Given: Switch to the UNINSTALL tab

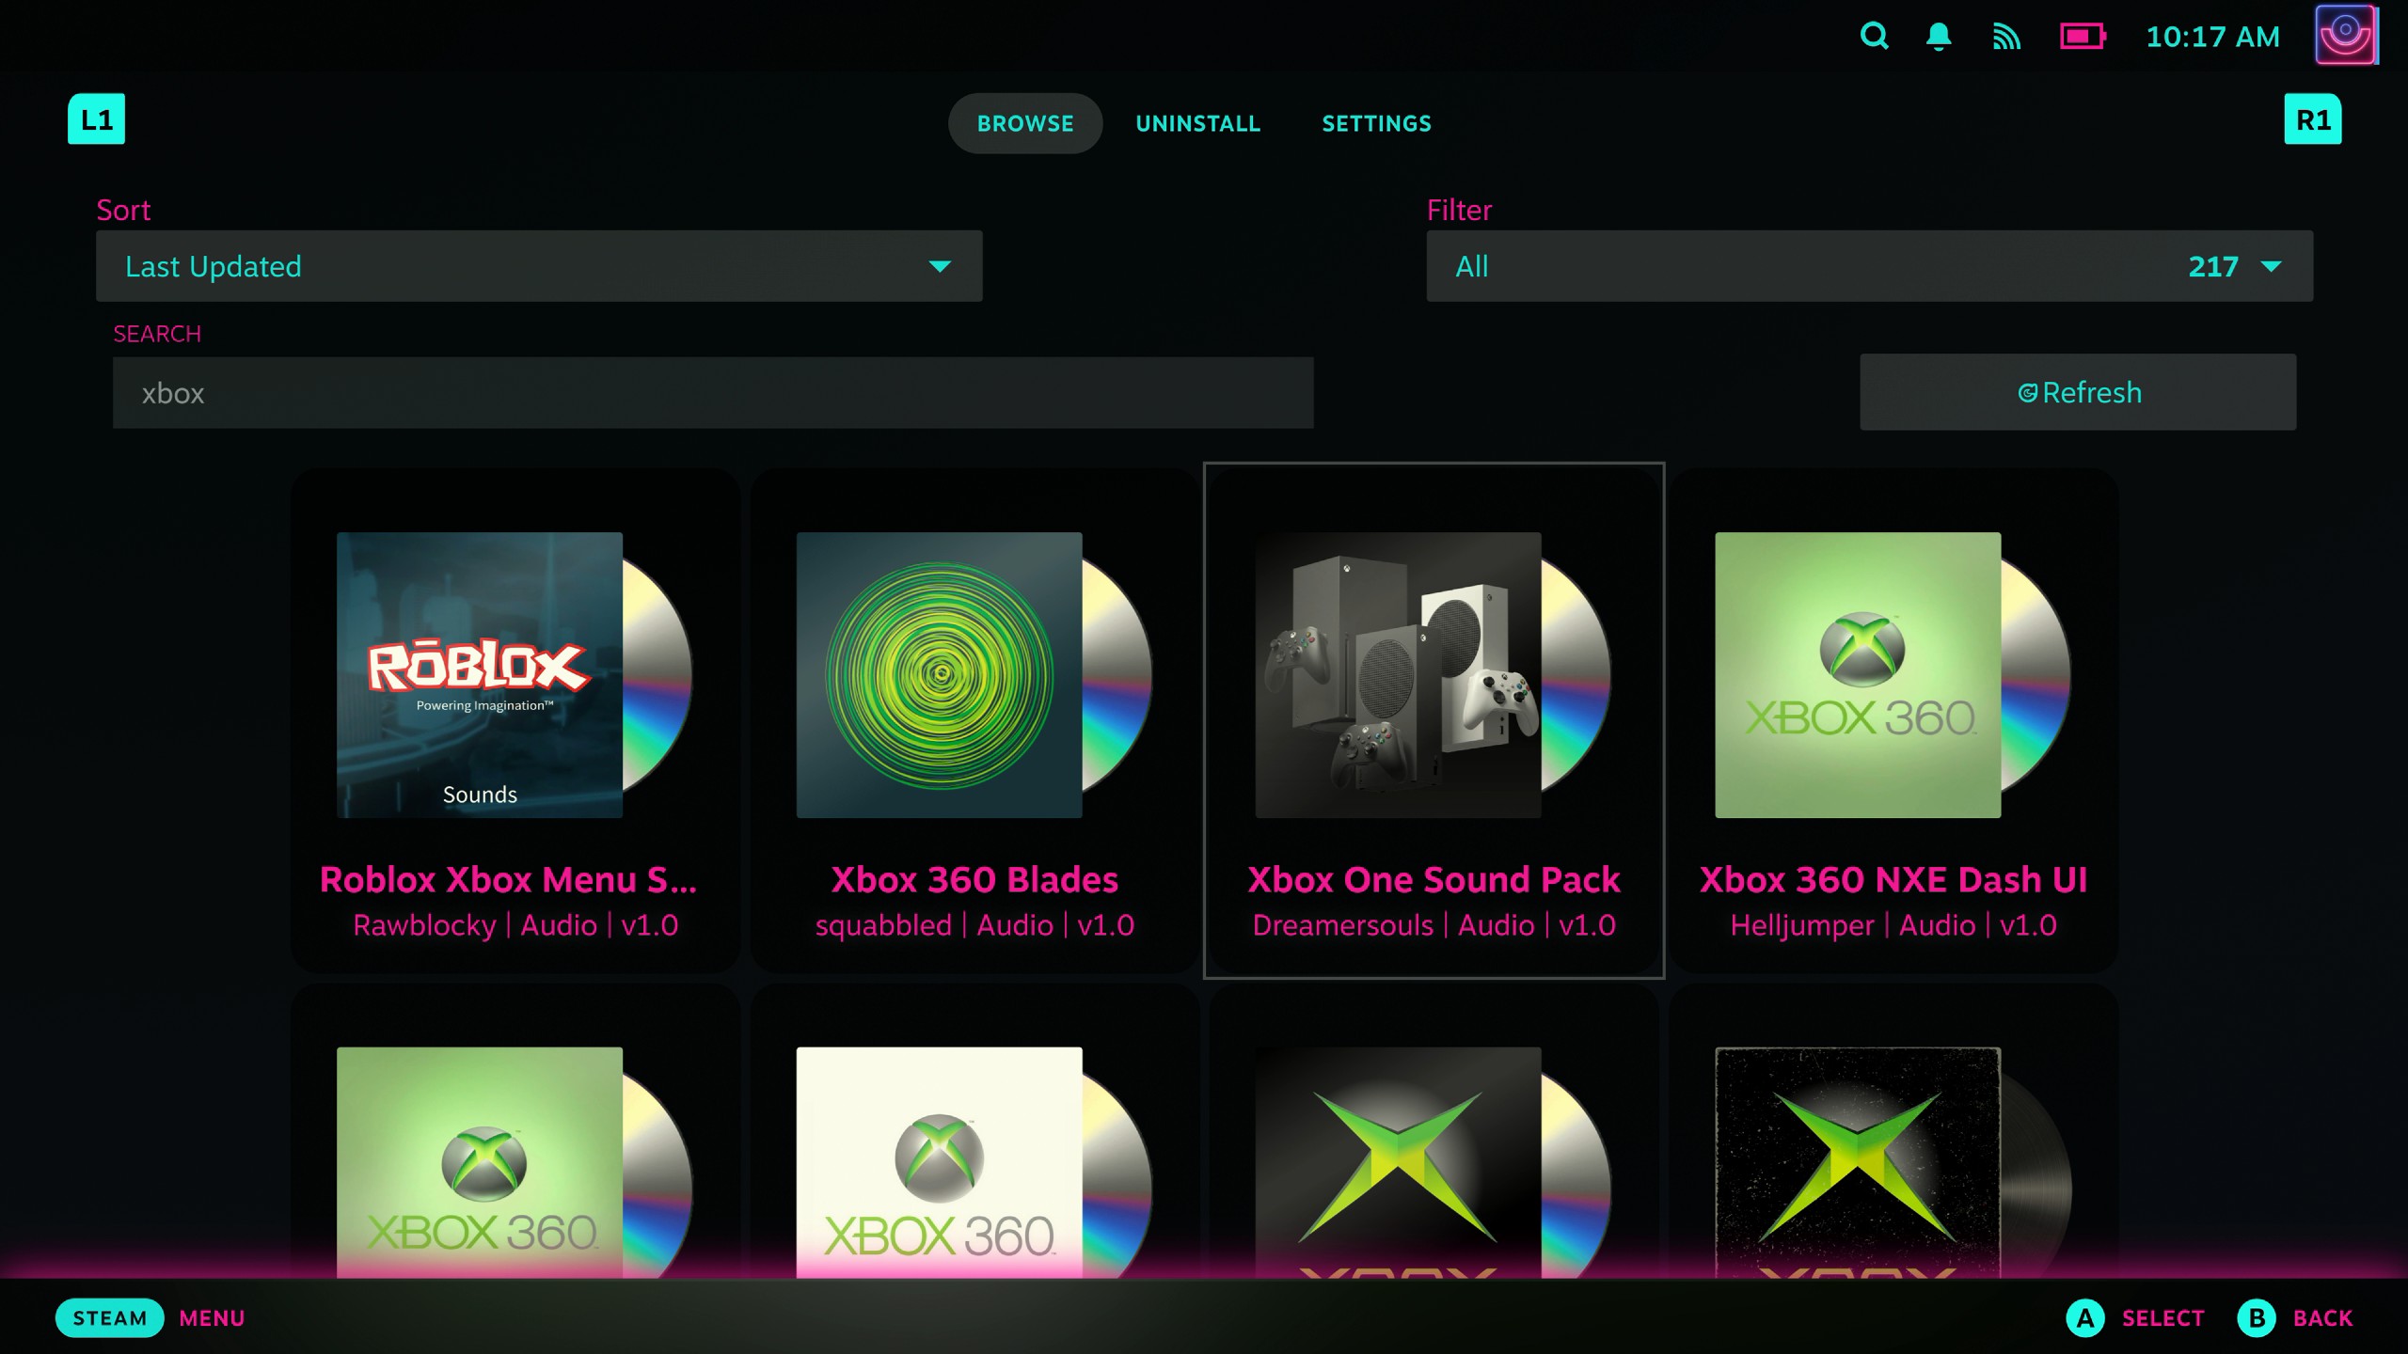Looking at the screenshot, I should (x=1199, y=122).
